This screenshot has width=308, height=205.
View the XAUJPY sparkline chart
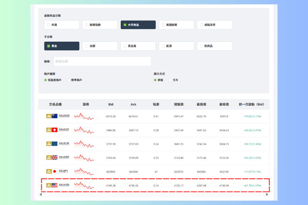[84, 172]
